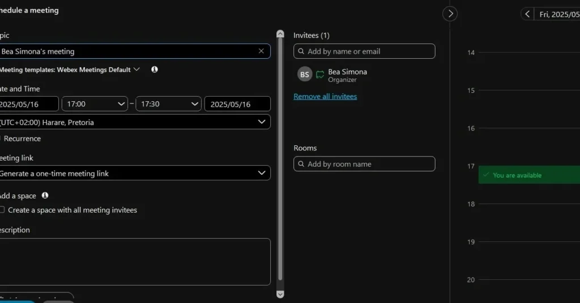This screenshot has height=303, width=580.
Task: Click the Add a space info icon
Action: tap(45, 195)
